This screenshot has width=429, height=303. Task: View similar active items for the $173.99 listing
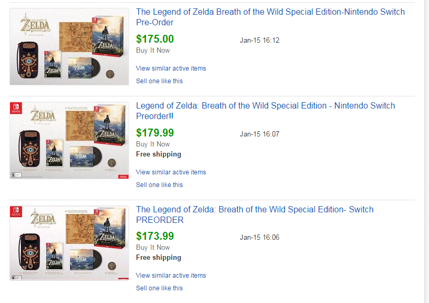[171, 276]
